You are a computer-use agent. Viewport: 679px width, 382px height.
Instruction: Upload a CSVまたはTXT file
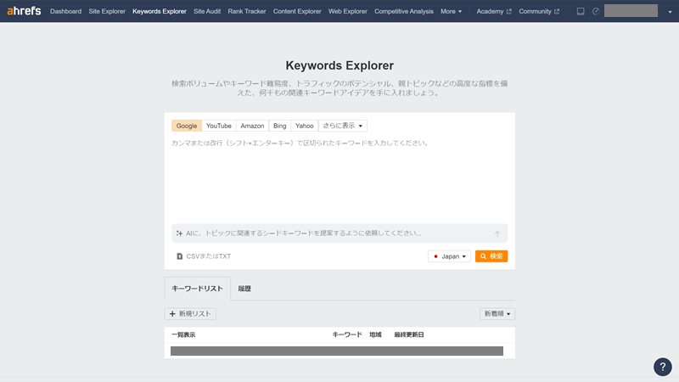[x=204, y=256]
